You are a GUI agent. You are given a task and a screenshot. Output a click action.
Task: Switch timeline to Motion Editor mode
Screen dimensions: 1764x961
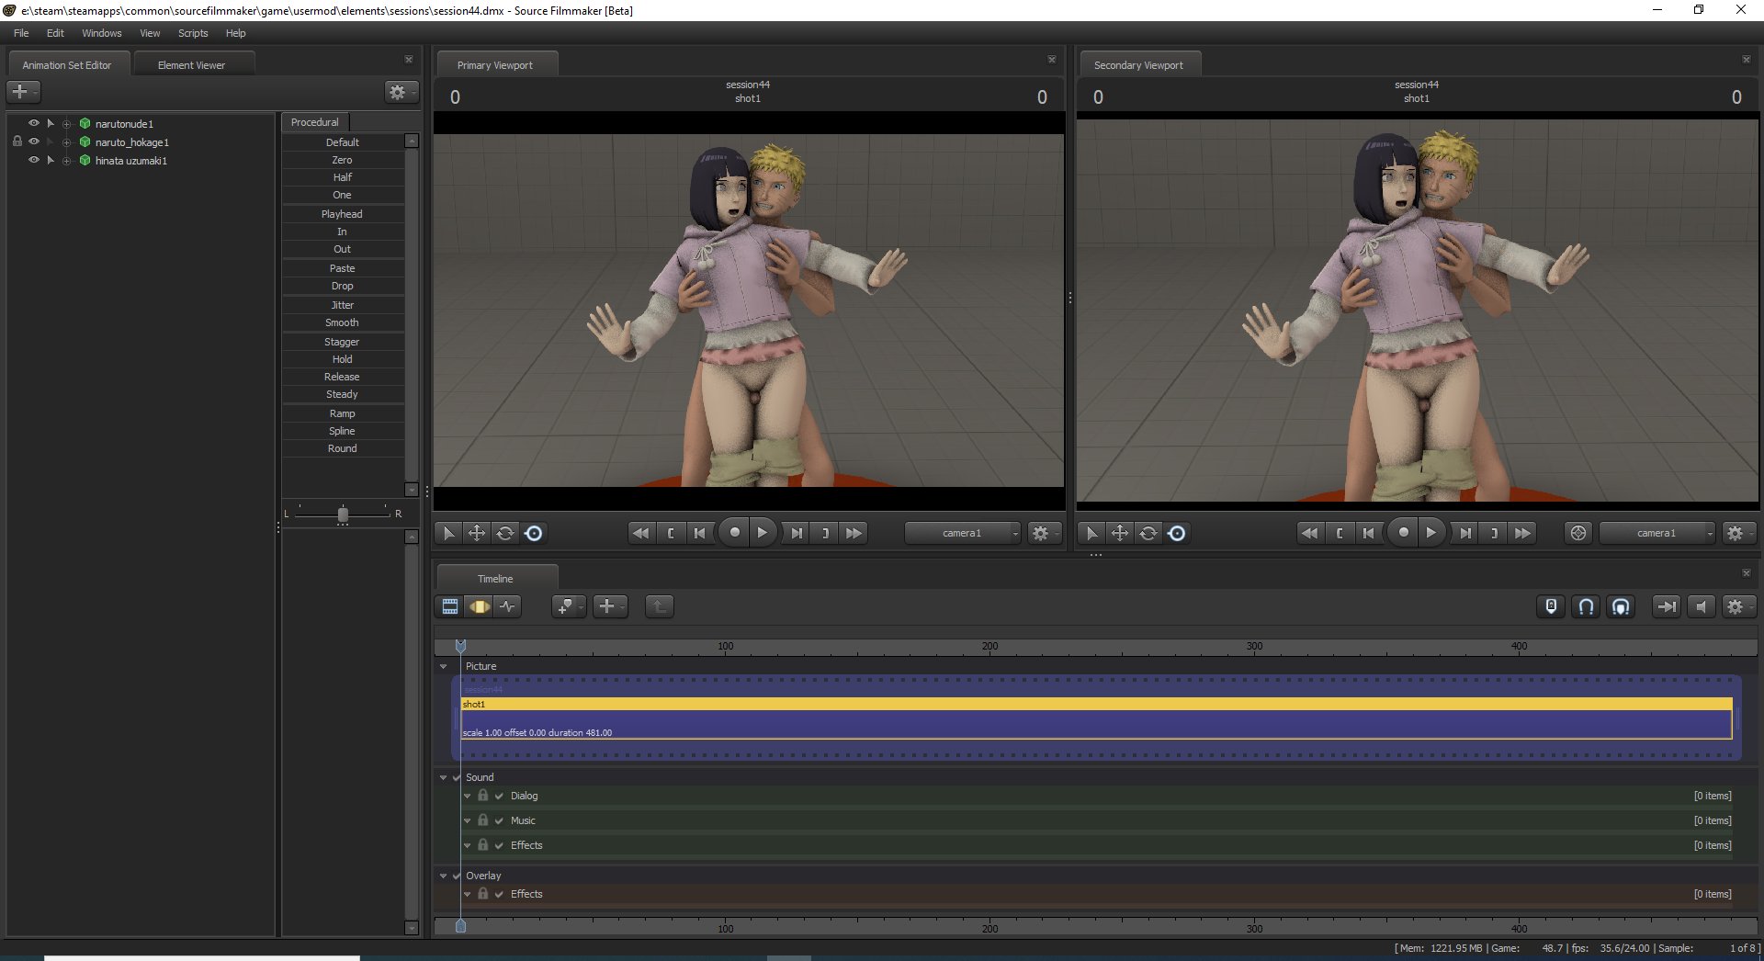[x=480, y=606]
